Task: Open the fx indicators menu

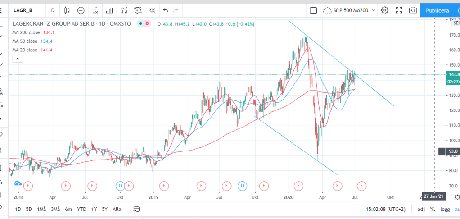Action: pyautogui.click(x=95, y=10)
